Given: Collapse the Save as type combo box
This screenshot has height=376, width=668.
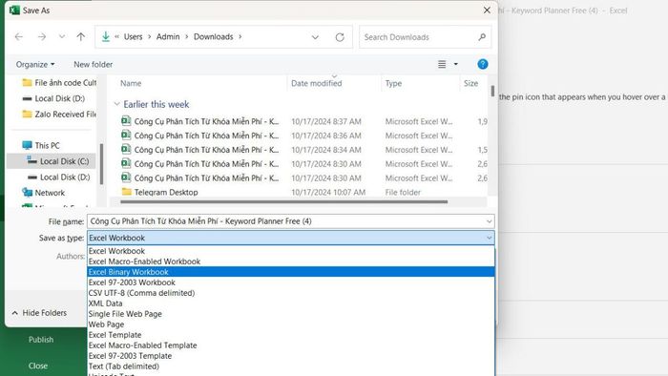Looking at the screenshot, I should click(x=489, y=238).
